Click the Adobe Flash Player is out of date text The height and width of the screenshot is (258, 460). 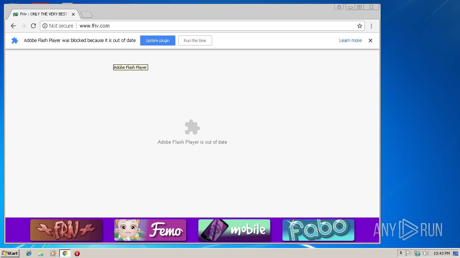coord(192,142)
